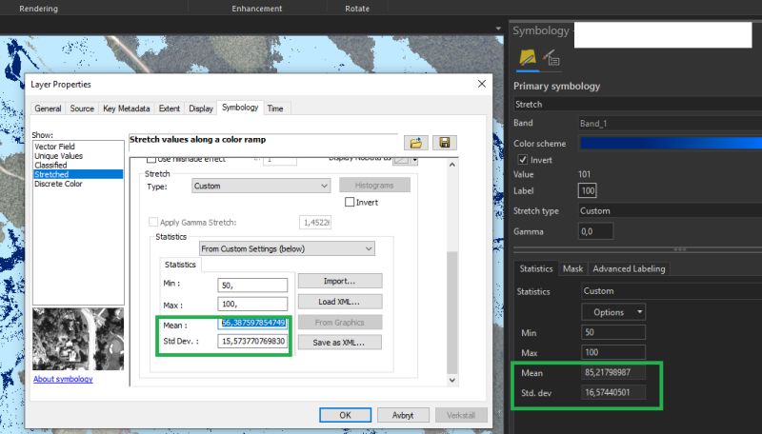Viewport: 762px width, 434px height.
Task: Expand the Options dropdown in Symbology pane
Action: [x=613, y=312]
